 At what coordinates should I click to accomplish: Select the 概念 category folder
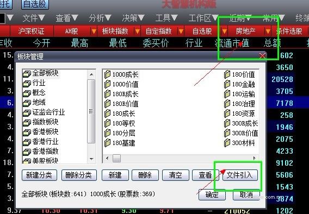(x=34, y=93)
